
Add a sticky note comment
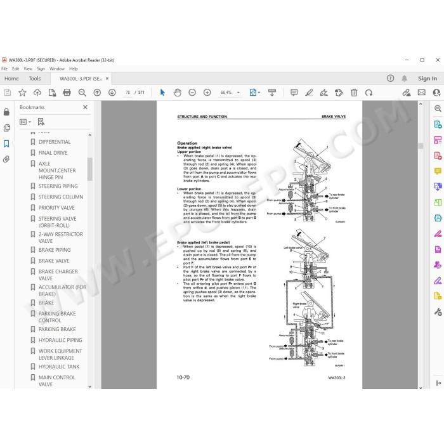coord(294,93)
